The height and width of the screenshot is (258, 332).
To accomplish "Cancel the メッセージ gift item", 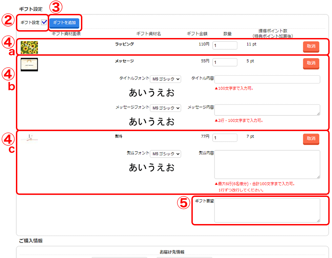I will 311,63.
